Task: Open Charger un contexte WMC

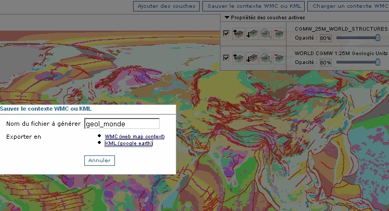Action: pyautogui.click(x=348, y=6)
